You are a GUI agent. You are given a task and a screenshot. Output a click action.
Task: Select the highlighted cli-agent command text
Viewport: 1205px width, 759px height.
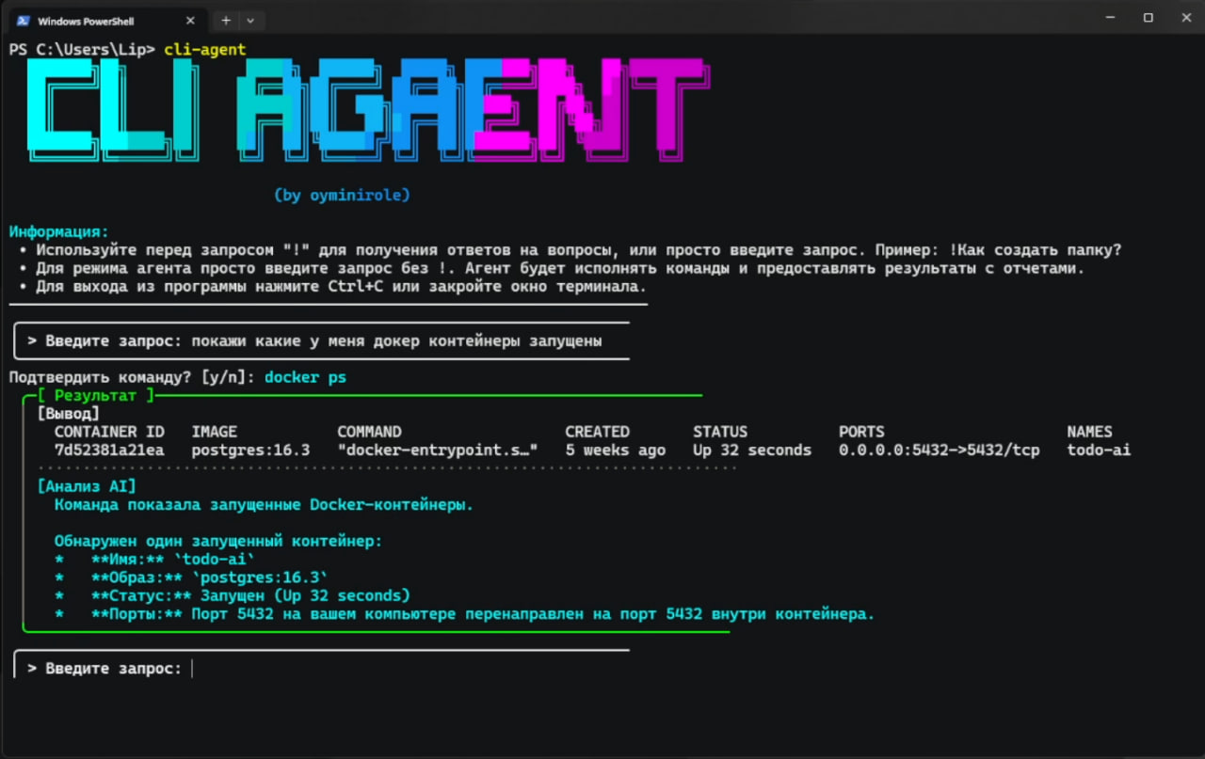204,50
